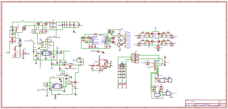Select the resistor below the bottom MOSFET
Viewport: 228px width, 109px height.
[75, 88]
